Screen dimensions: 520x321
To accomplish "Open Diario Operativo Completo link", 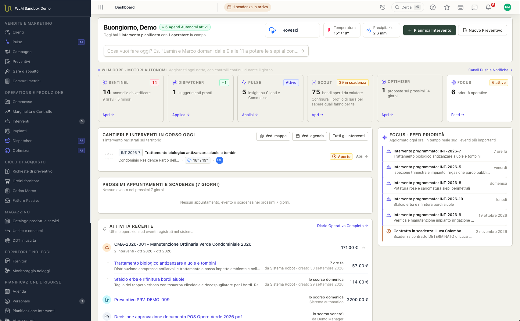I will point(342,226).
